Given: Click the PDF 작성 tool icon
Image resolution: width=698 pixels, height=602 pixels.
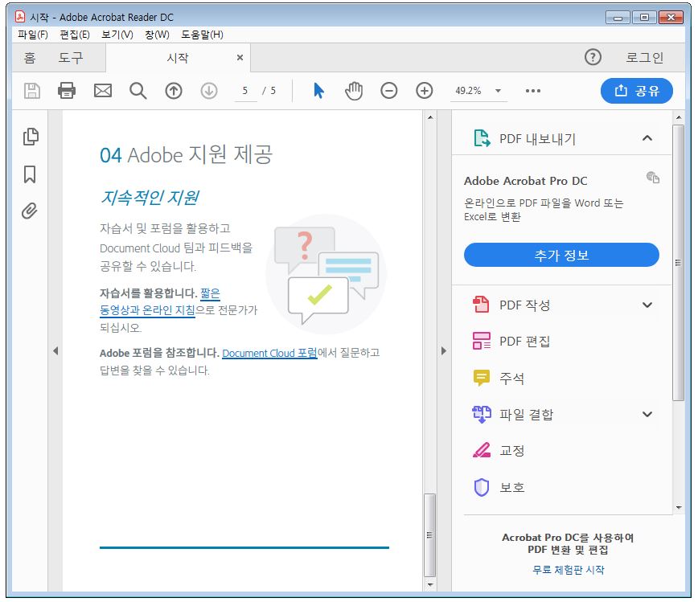Looking at the screenshot, I should click(481, 305).
